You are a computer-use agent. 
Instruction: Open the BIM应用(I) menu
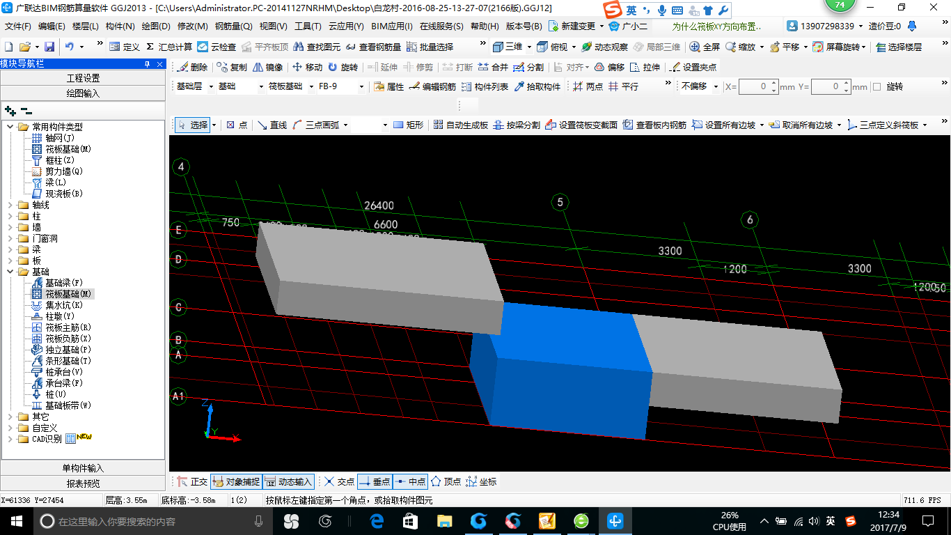(392, 26)
